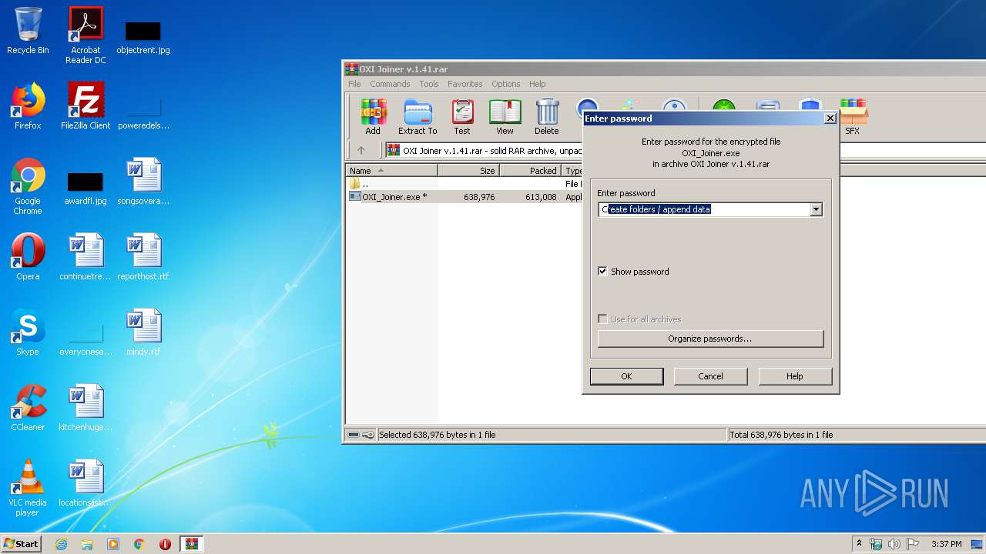The width and height of the screenshot is (986, 554).
Task: Click the clock showing 3:37 PM
Action: coord(946,544)
